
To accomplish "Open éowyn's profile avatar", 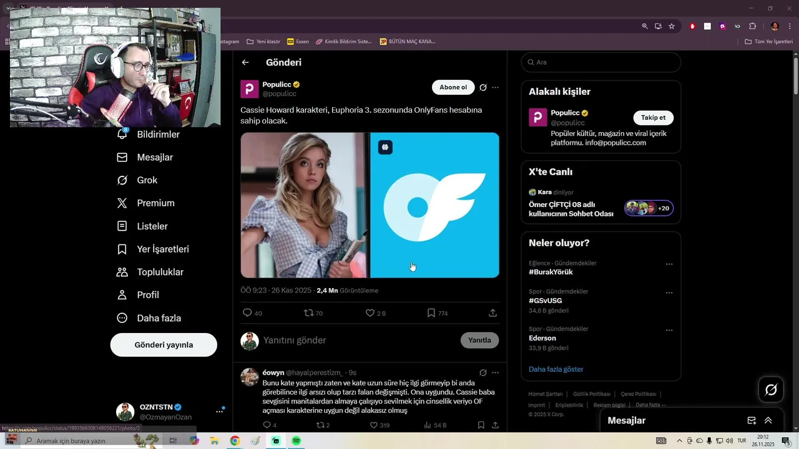I will coord(250,377).
